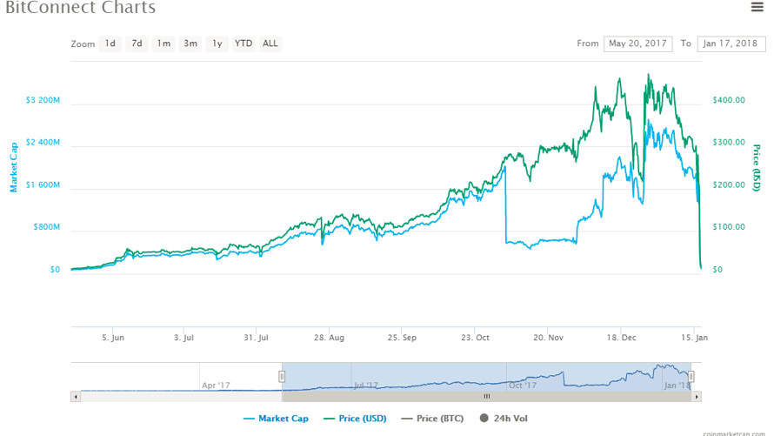Toggle the 24h Vol series in legend
Viewport: 774px width, 436px height.
pos(504,419)
